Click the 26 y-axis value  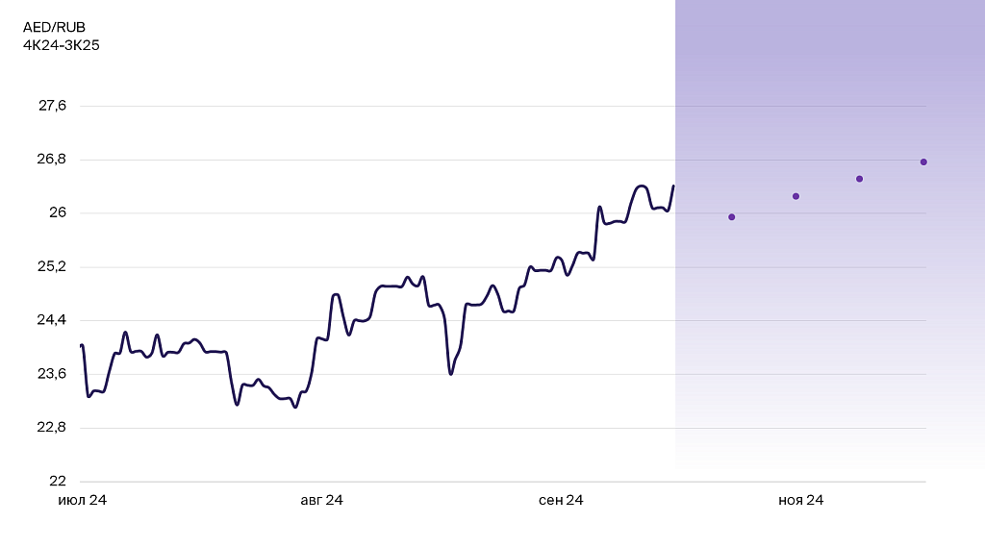click(59, 212)
